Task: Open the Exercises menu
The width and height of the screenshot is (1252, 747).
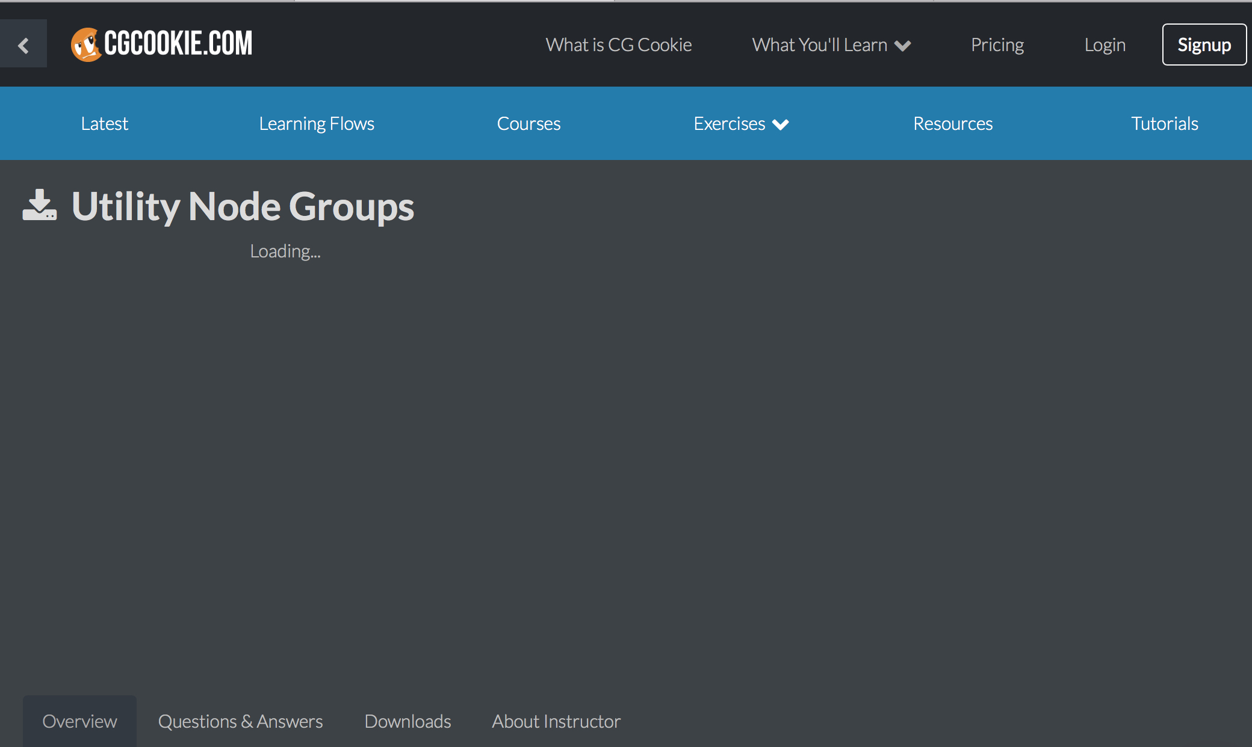Action: (729, 124)
